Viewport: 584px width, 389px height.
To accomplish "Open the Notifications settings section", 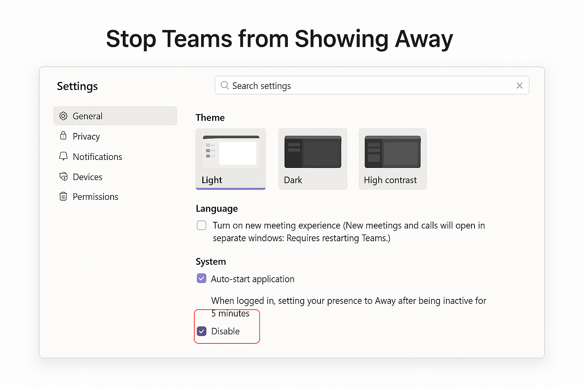I will pos(115,157).
